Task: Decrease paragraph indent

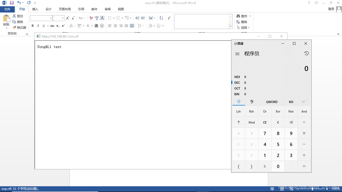Action: click(x=137, y=18)
